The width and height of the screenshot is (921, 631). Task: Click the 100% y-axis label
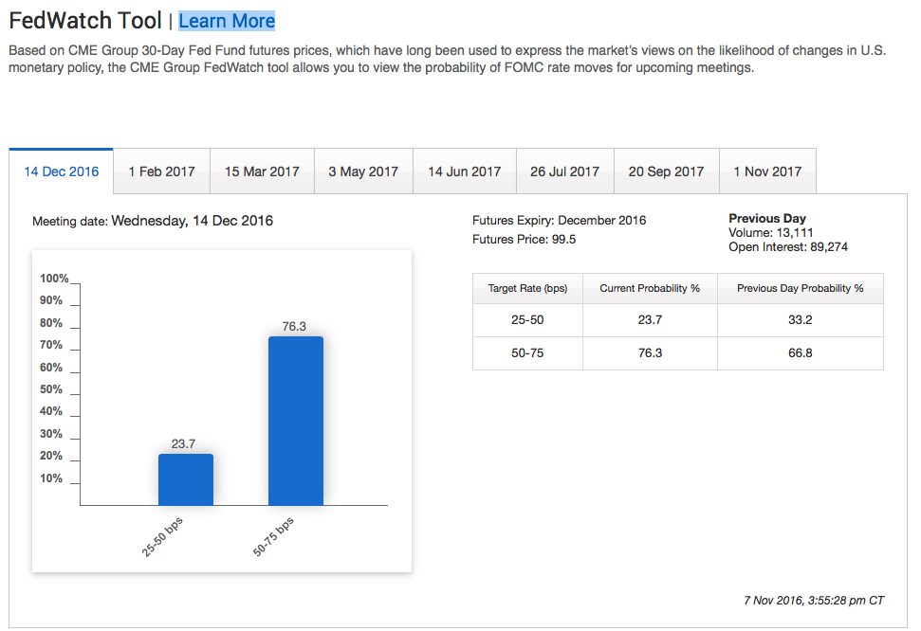[x=54, y=279]
